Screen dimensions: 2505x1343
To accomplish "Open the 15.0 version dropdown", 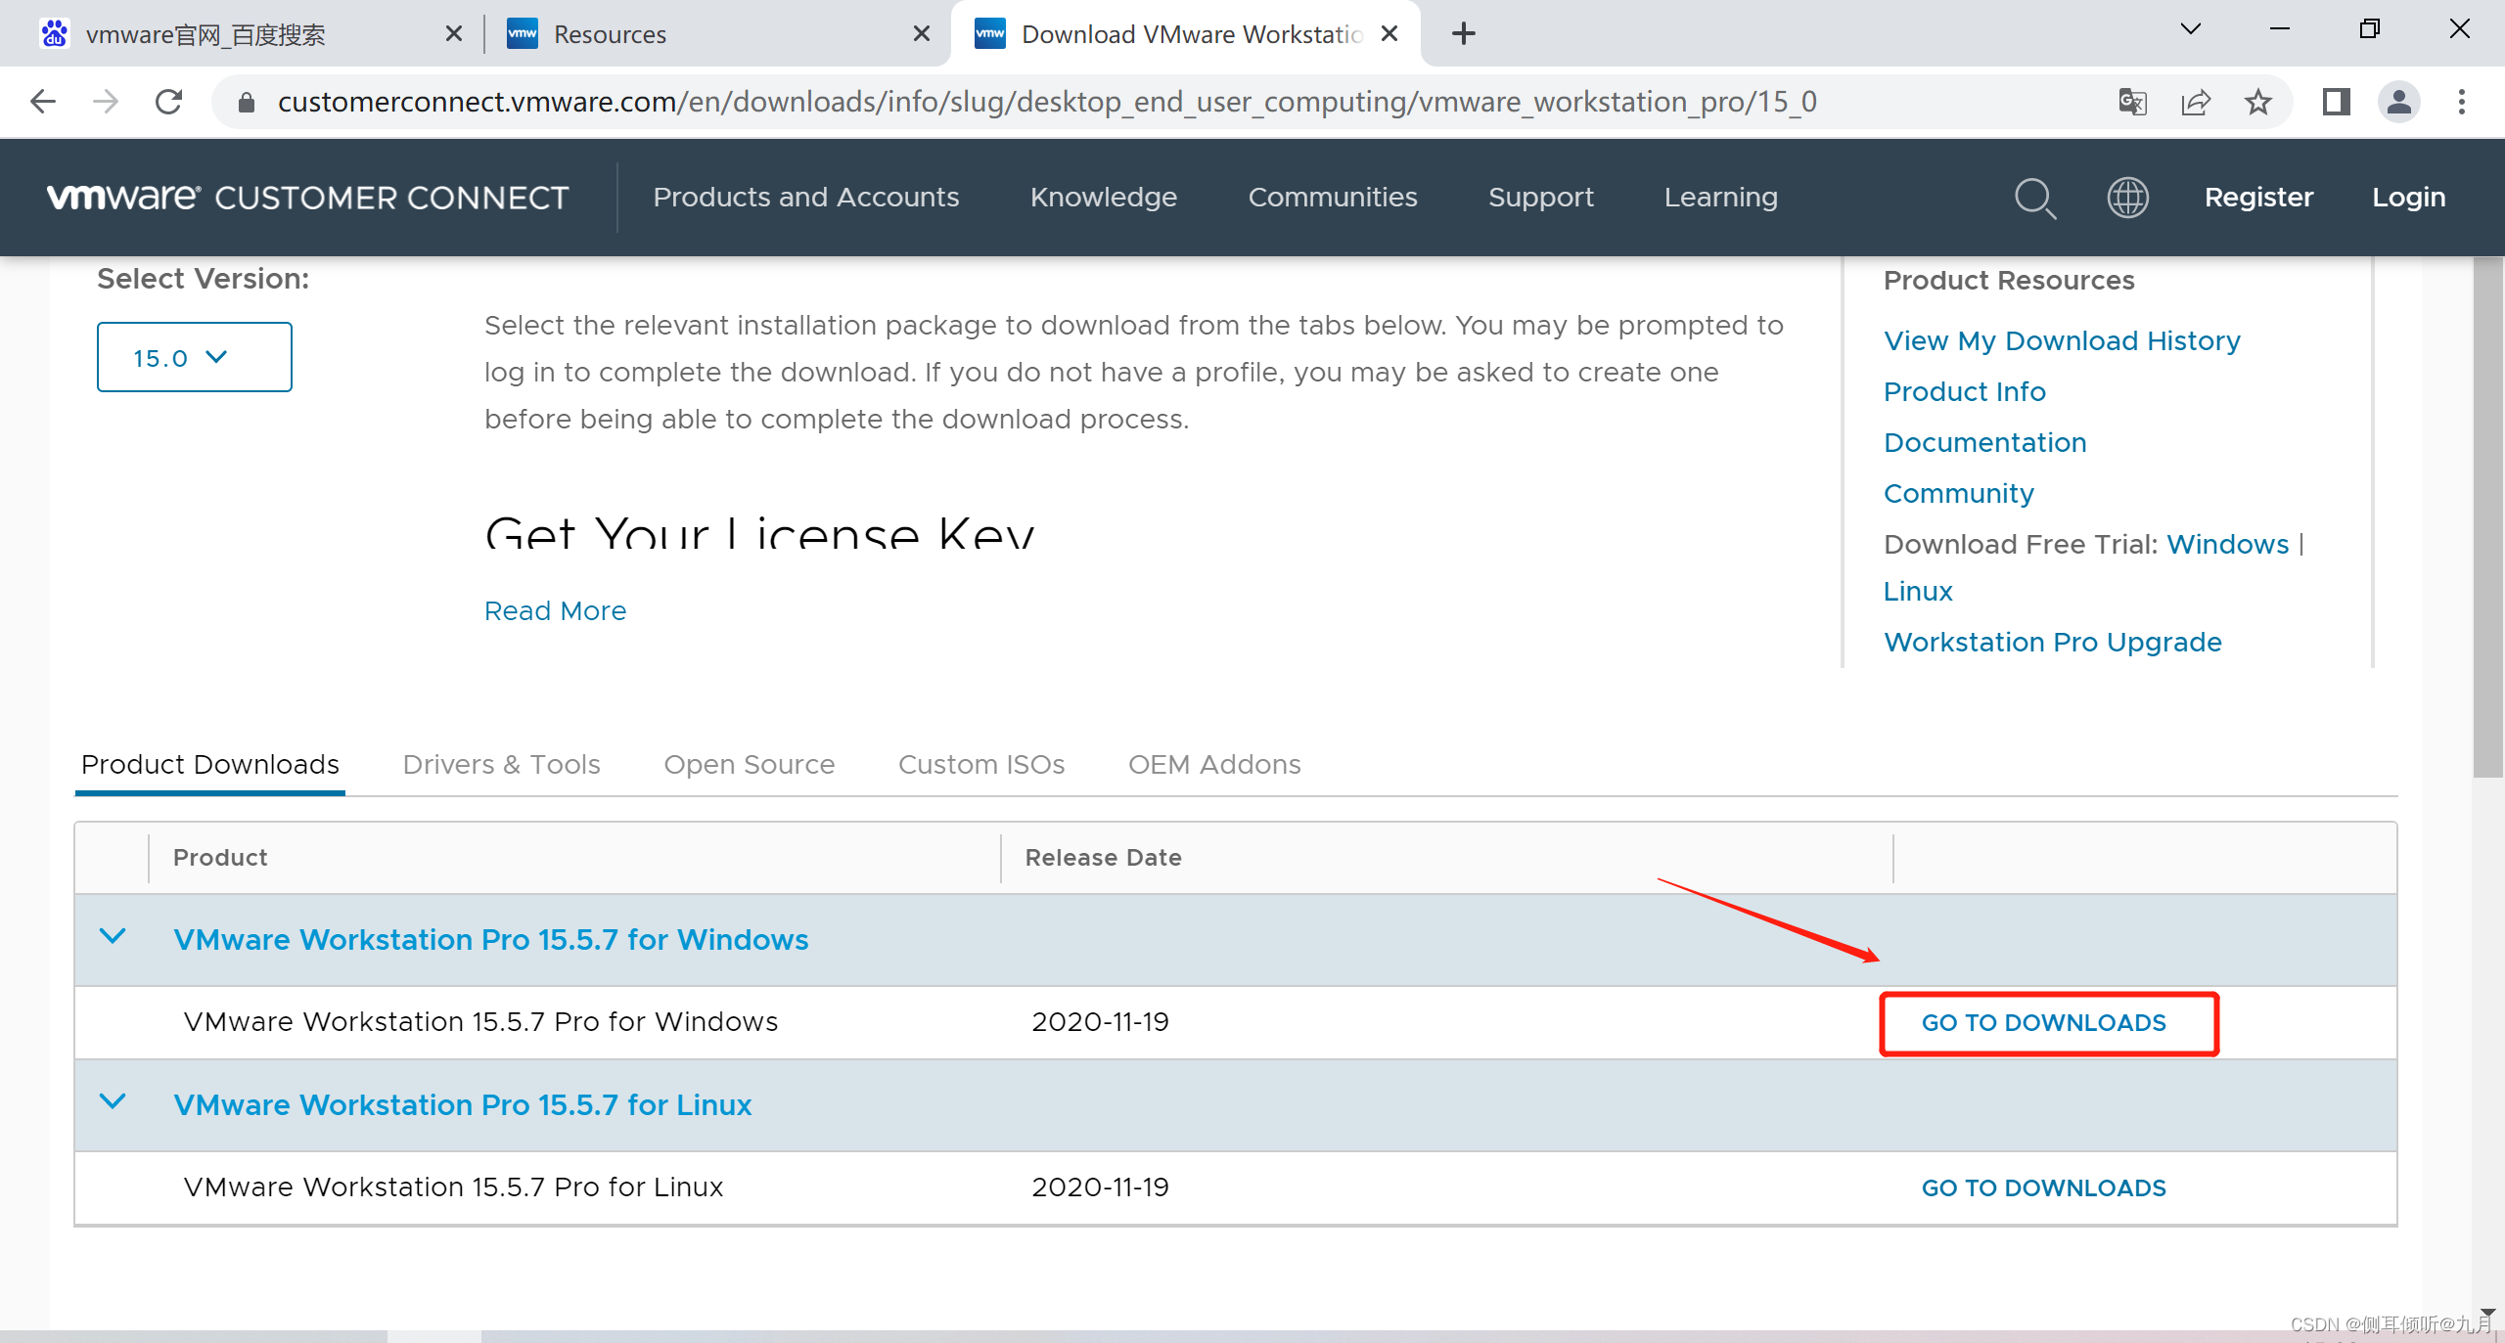I will (x=194, y=357).
